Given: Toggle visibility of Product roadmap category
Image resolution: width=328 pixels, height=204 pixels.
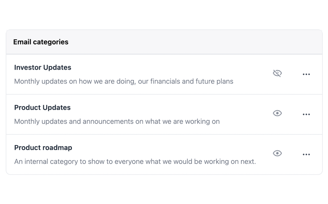Looking at the screenshot, I should 277,153.
